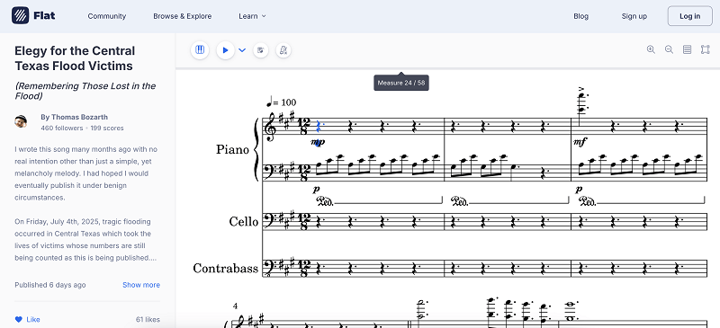Expand the Learn dropdown
Image resolution: width=720 pixels, height=328 pixels.
coord(252,16)
